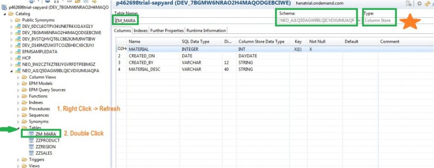Expand the Synonyms folder under NEO schema

(x=18, y=122)
